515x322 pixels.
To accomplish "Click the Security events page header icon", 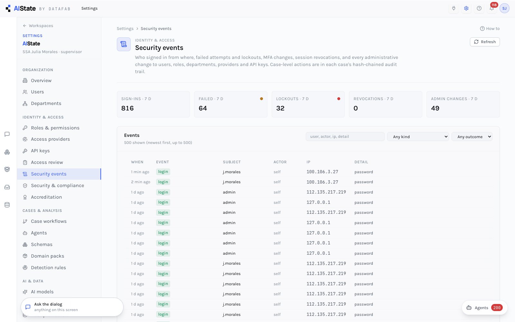I will [x=124, y=44].
